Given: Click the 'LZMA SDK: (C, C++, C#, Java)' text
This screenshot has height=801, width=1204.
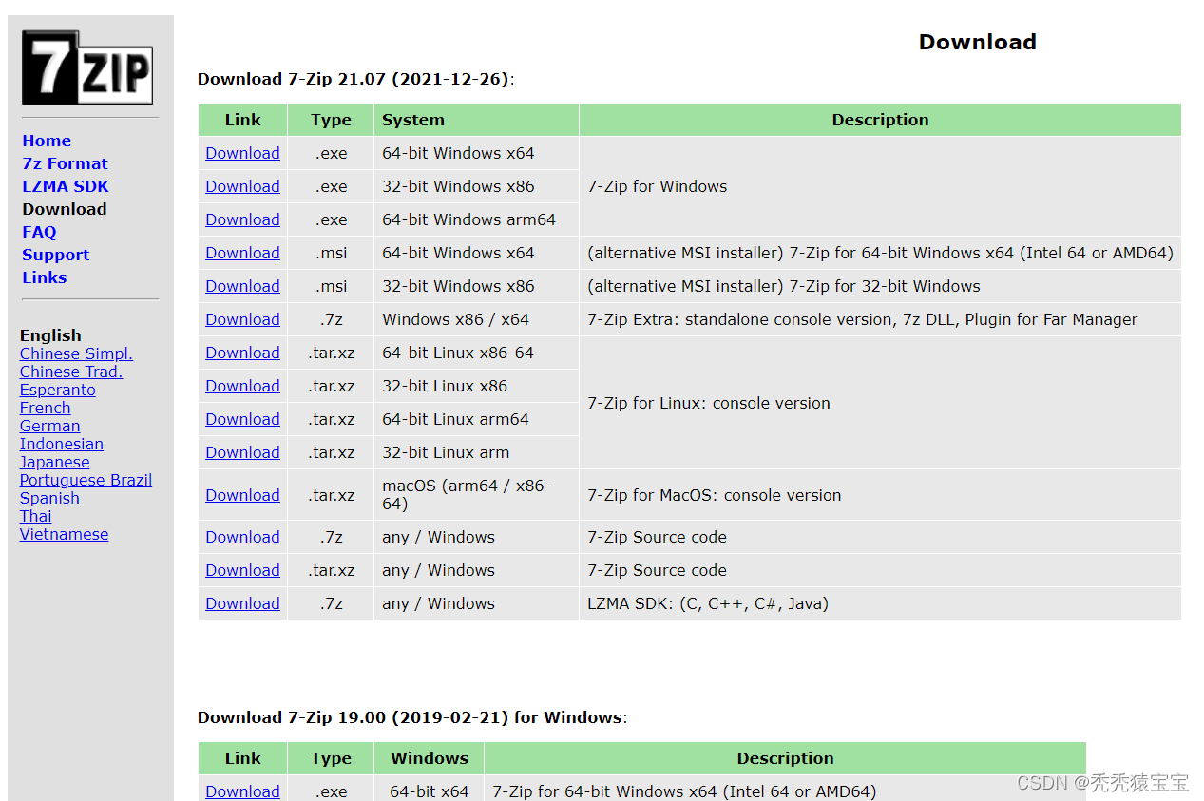Looking at the screenshot, I should (x=708, y=603).
